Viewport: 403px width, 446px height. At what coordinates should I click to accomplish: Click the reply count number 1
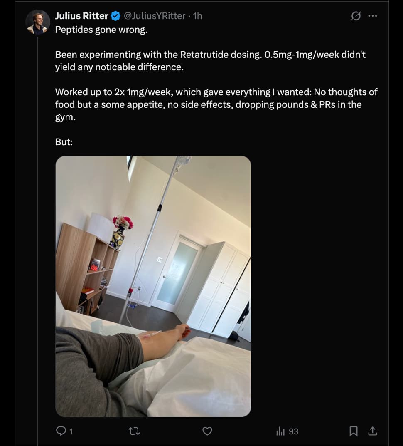coord(71,431)
